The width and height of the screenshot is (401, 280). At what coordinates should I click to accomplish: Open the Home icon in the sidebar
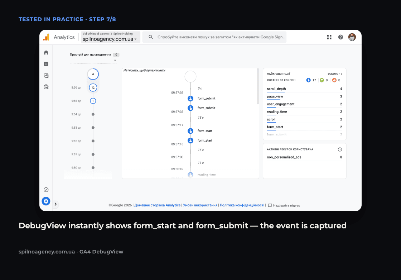[46, 52]
